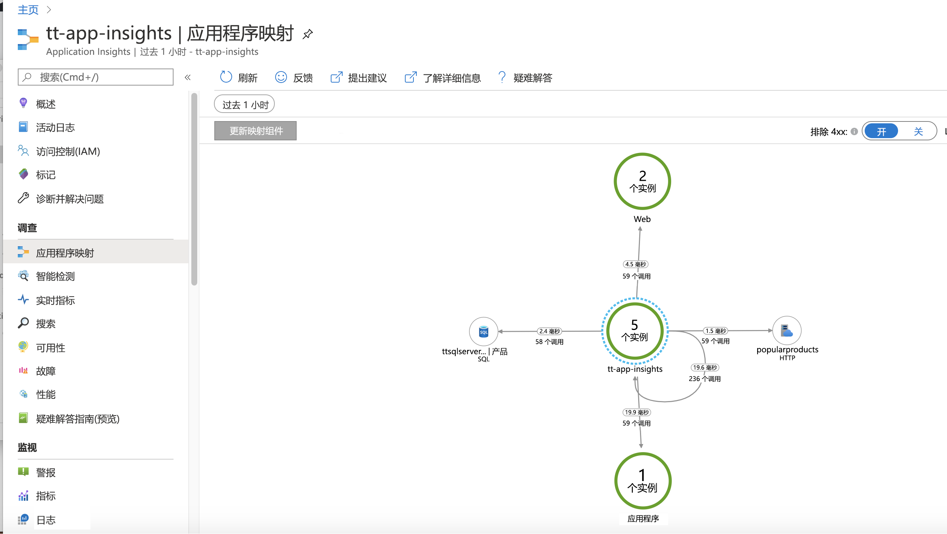947x534 pixels.
Task: Click the 实时指标 pulse icon
Action: click(23, 300)
